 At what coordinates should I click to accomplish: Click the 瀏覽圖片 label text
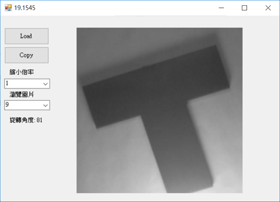pos(21,94)
